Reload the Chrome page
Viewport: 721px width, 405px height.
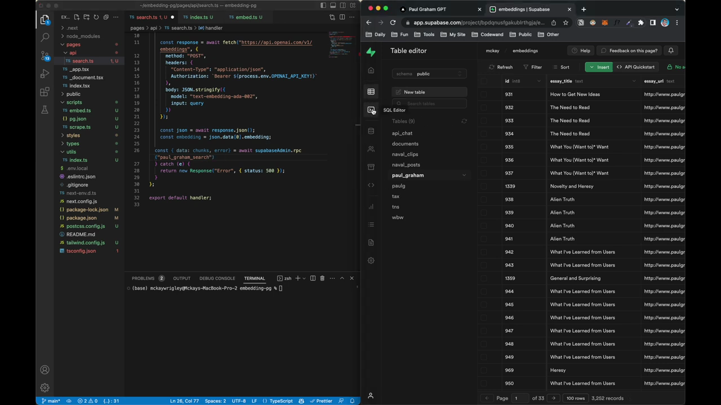[x=393, y=22]
